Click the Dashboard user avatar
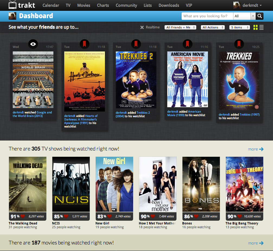 coord(12,16)
